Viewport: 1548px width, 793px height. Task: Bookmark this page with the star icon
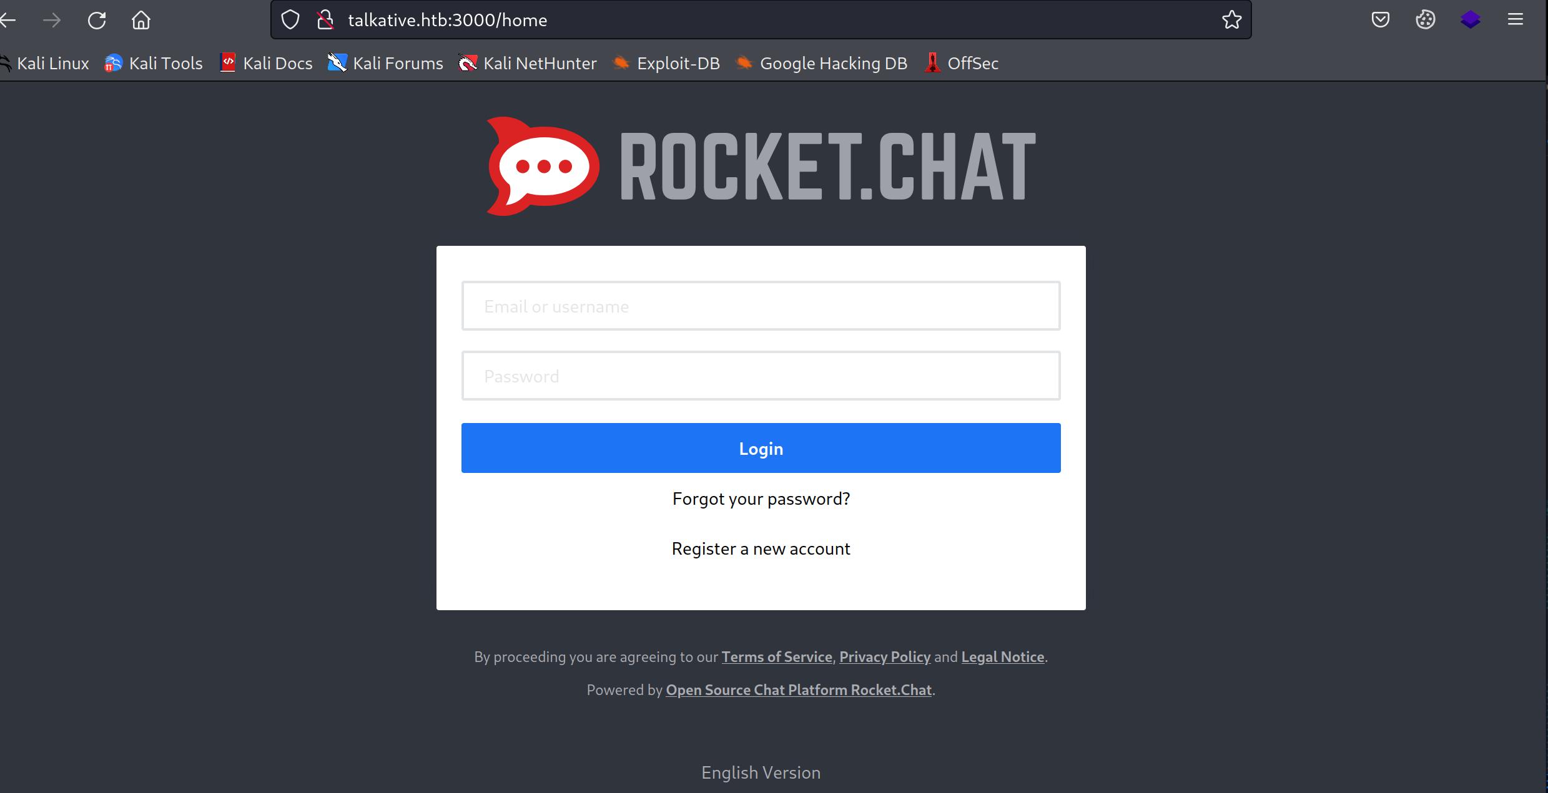point(1231,20)
